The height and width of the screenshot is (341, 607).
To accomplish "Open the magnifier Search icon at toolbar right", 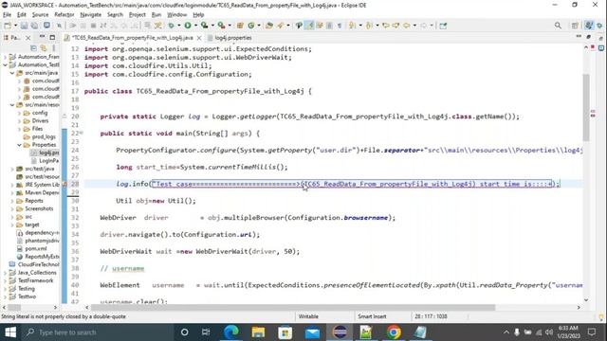I will [x=558, y=26].
